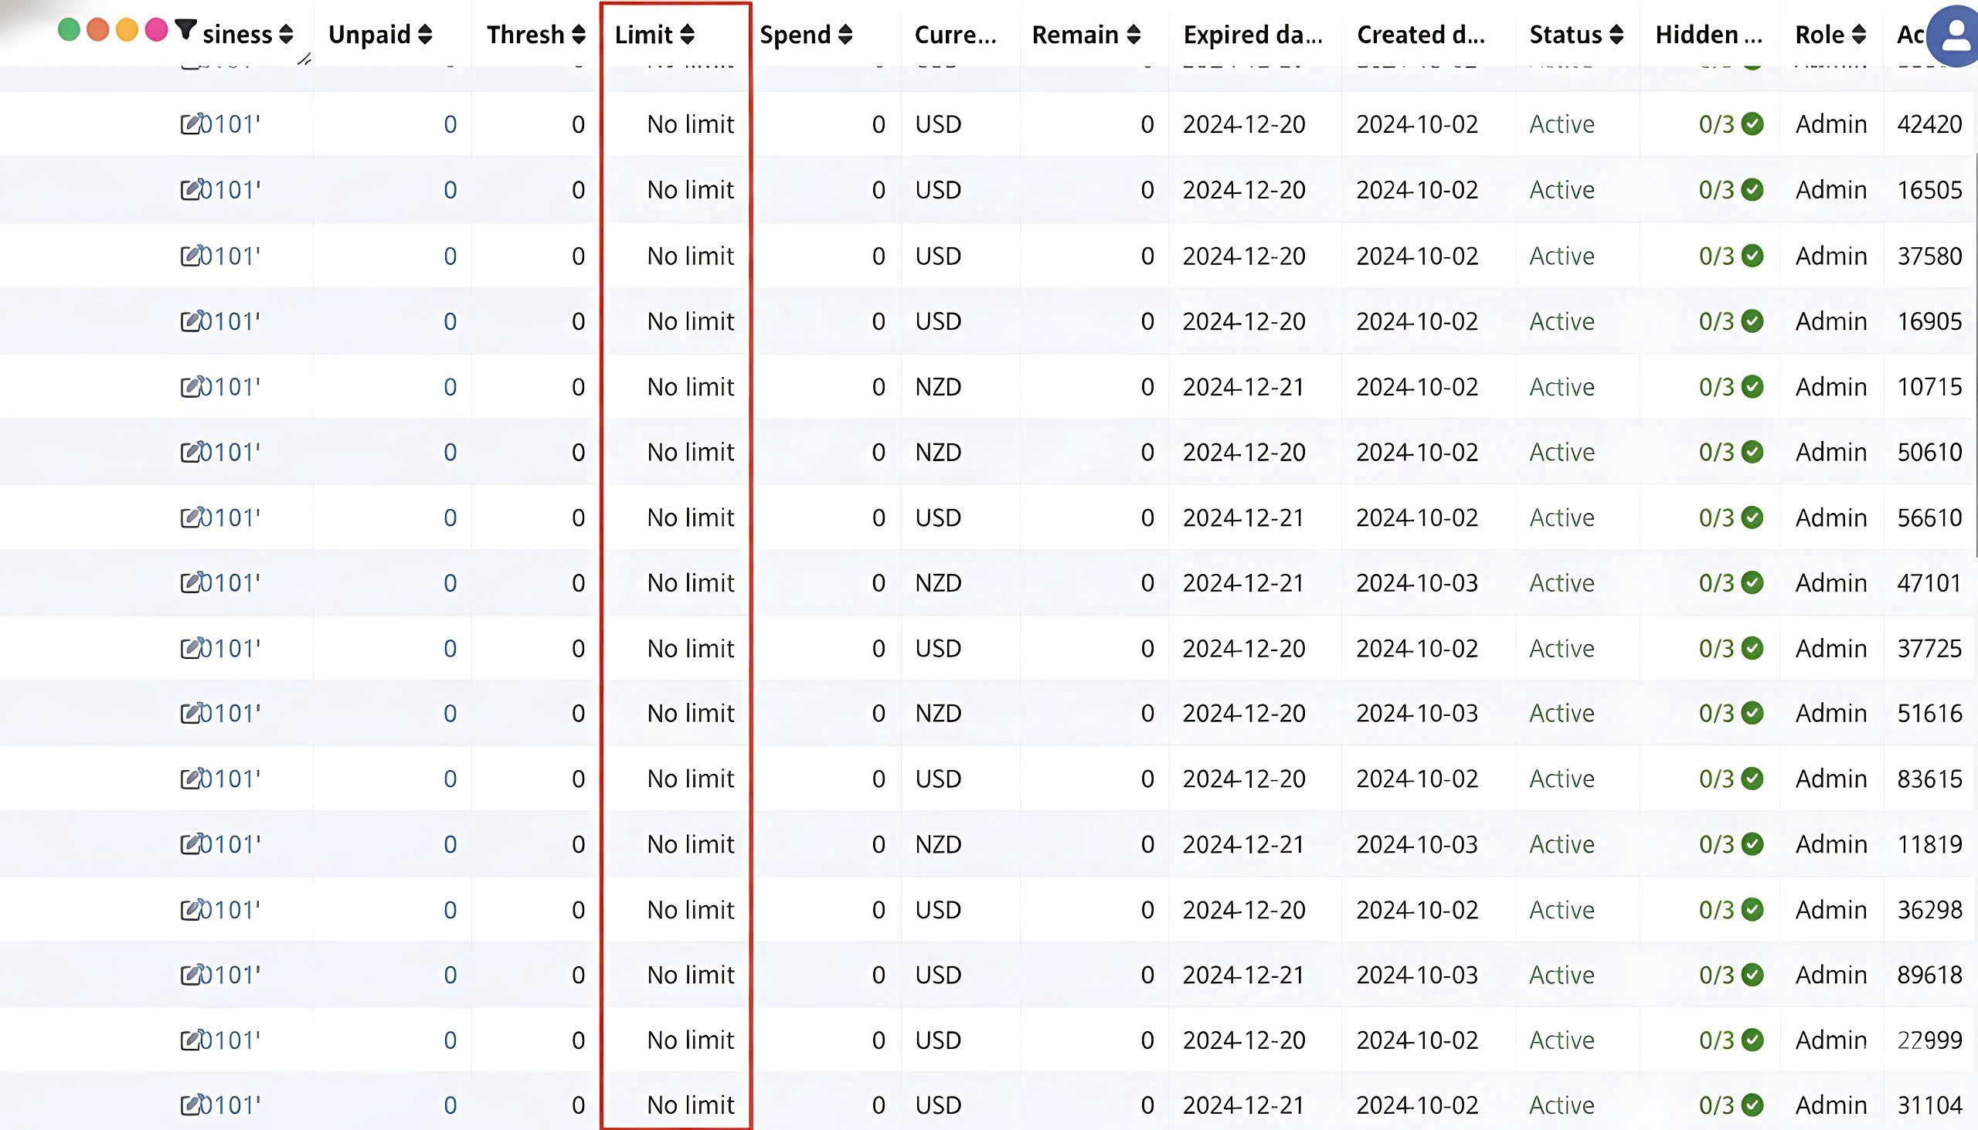
Task: Sort the table by Unpaid column
Action: 425,34
